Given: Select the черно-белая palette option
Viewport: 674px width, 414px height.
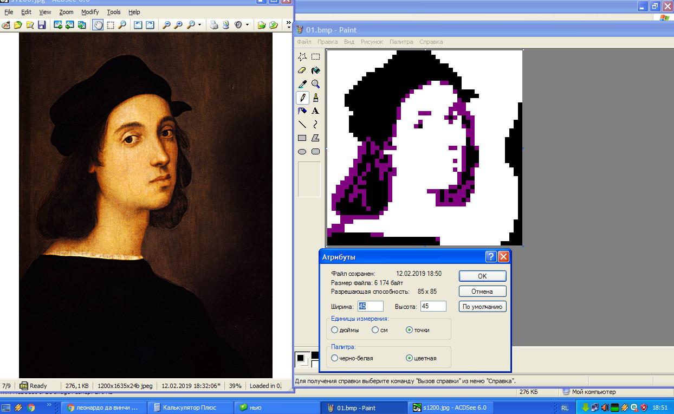Looking at the screenshot, I should (x=335, y=358).
